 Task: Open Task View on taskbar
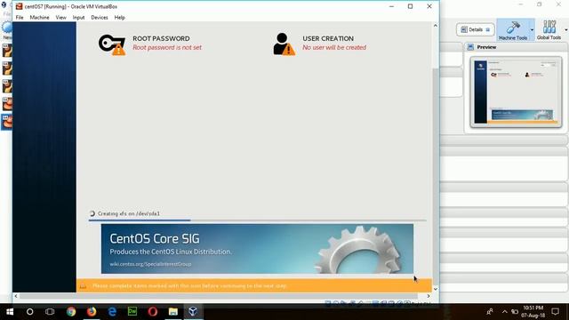tap(50, 312)
